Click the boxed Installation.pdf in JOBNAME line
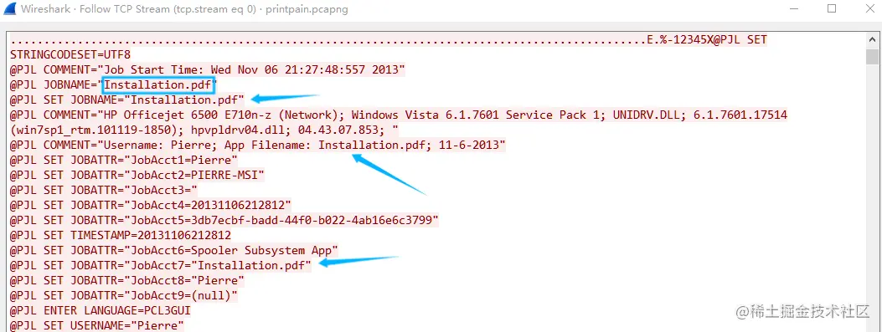 click(x=158, y=84)
